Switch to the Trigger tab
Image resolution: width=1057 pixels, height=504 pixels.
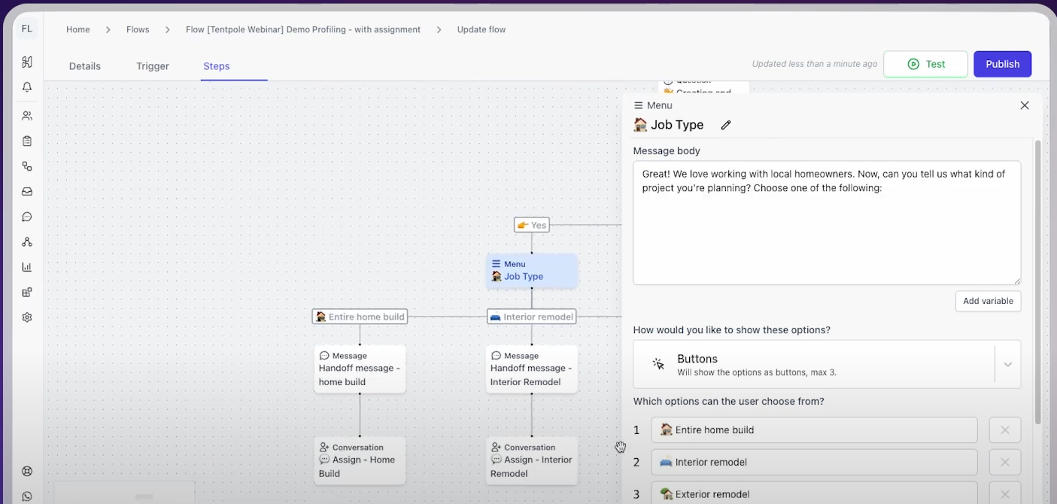pyautogui.click(x=153, y=66)
